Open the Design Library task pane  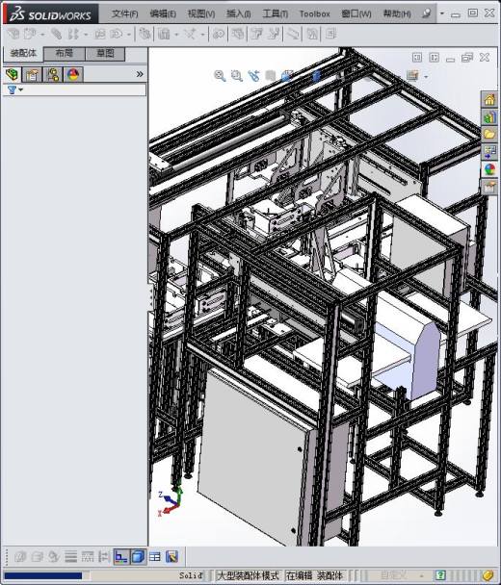click(x=489, y=117)
